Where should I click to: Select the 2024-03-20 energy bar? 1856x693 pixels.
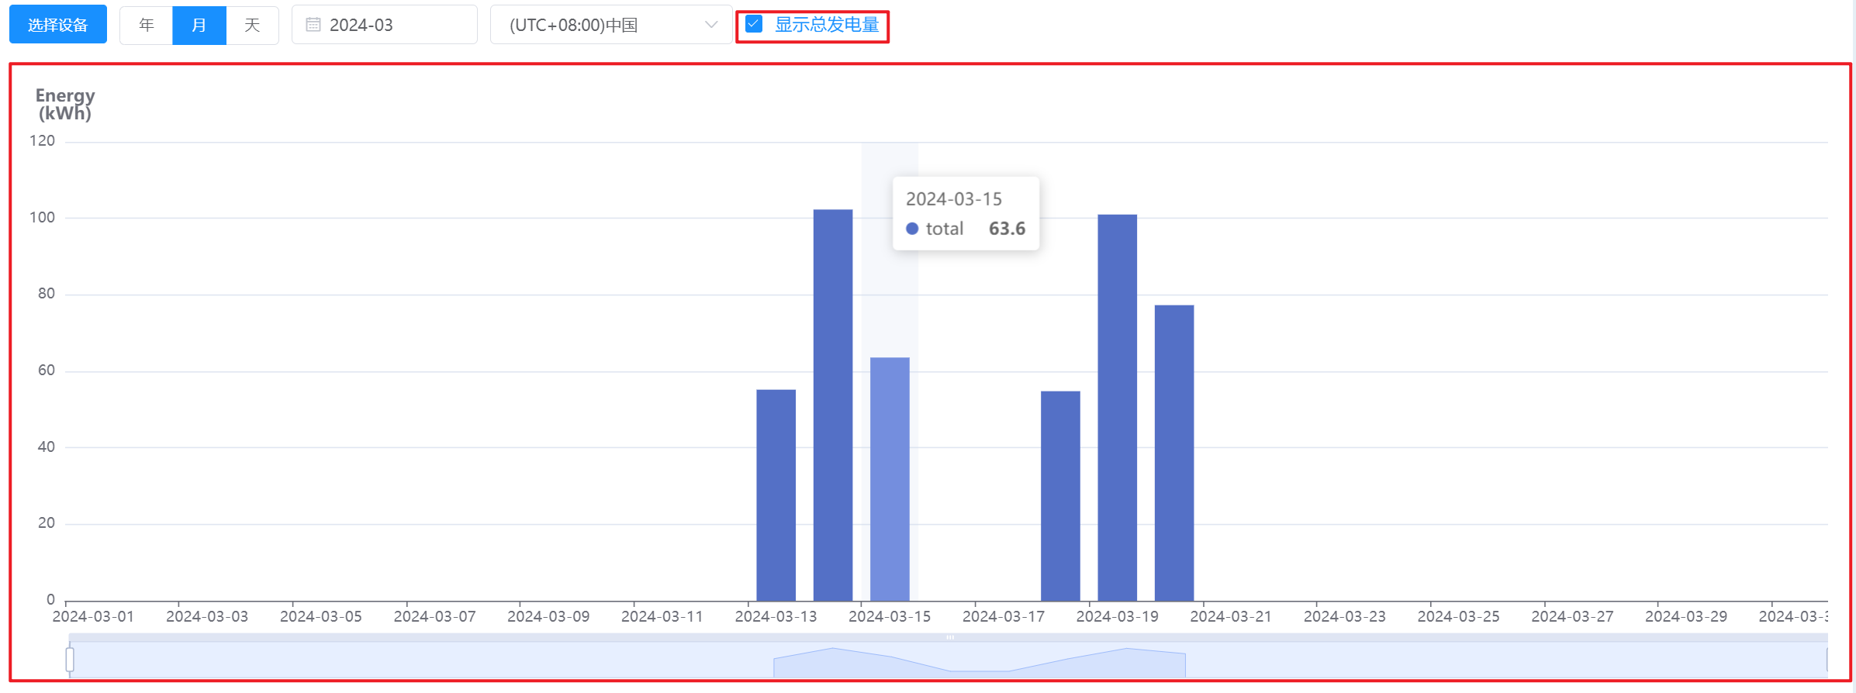pyautogui.click(x=1174, y=453)
